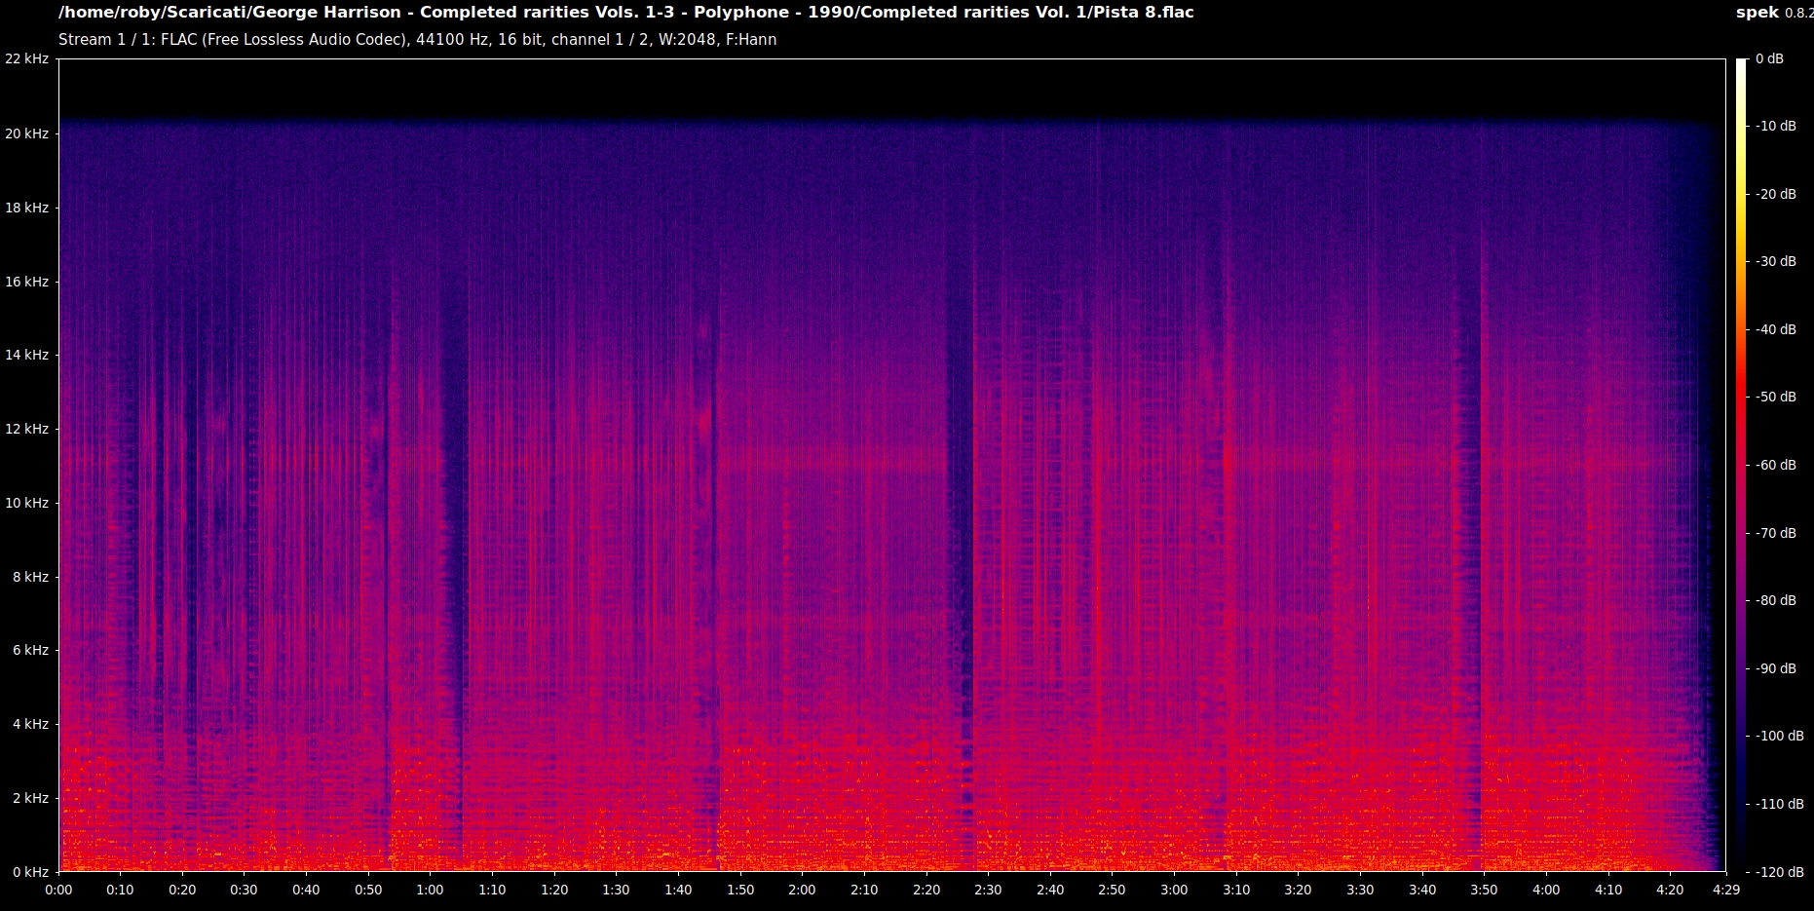Click the 'spek' version label

[1774, 13]
